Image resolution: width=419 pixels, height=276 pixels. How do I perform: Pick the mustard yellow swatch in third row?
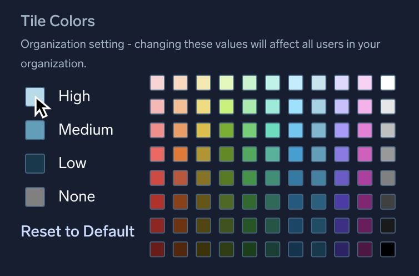tap(203, 130)
